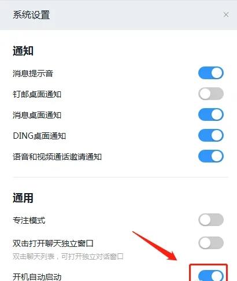
Task: Disable the 语音和视频通话邀请通知 switch
Action: [x=211, y=156]
